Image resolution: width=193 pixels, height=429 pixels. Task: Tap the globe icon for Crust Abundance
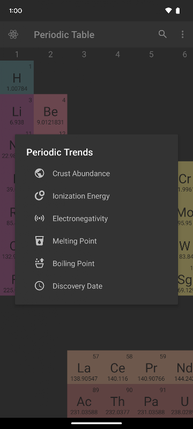click(39, 173)
